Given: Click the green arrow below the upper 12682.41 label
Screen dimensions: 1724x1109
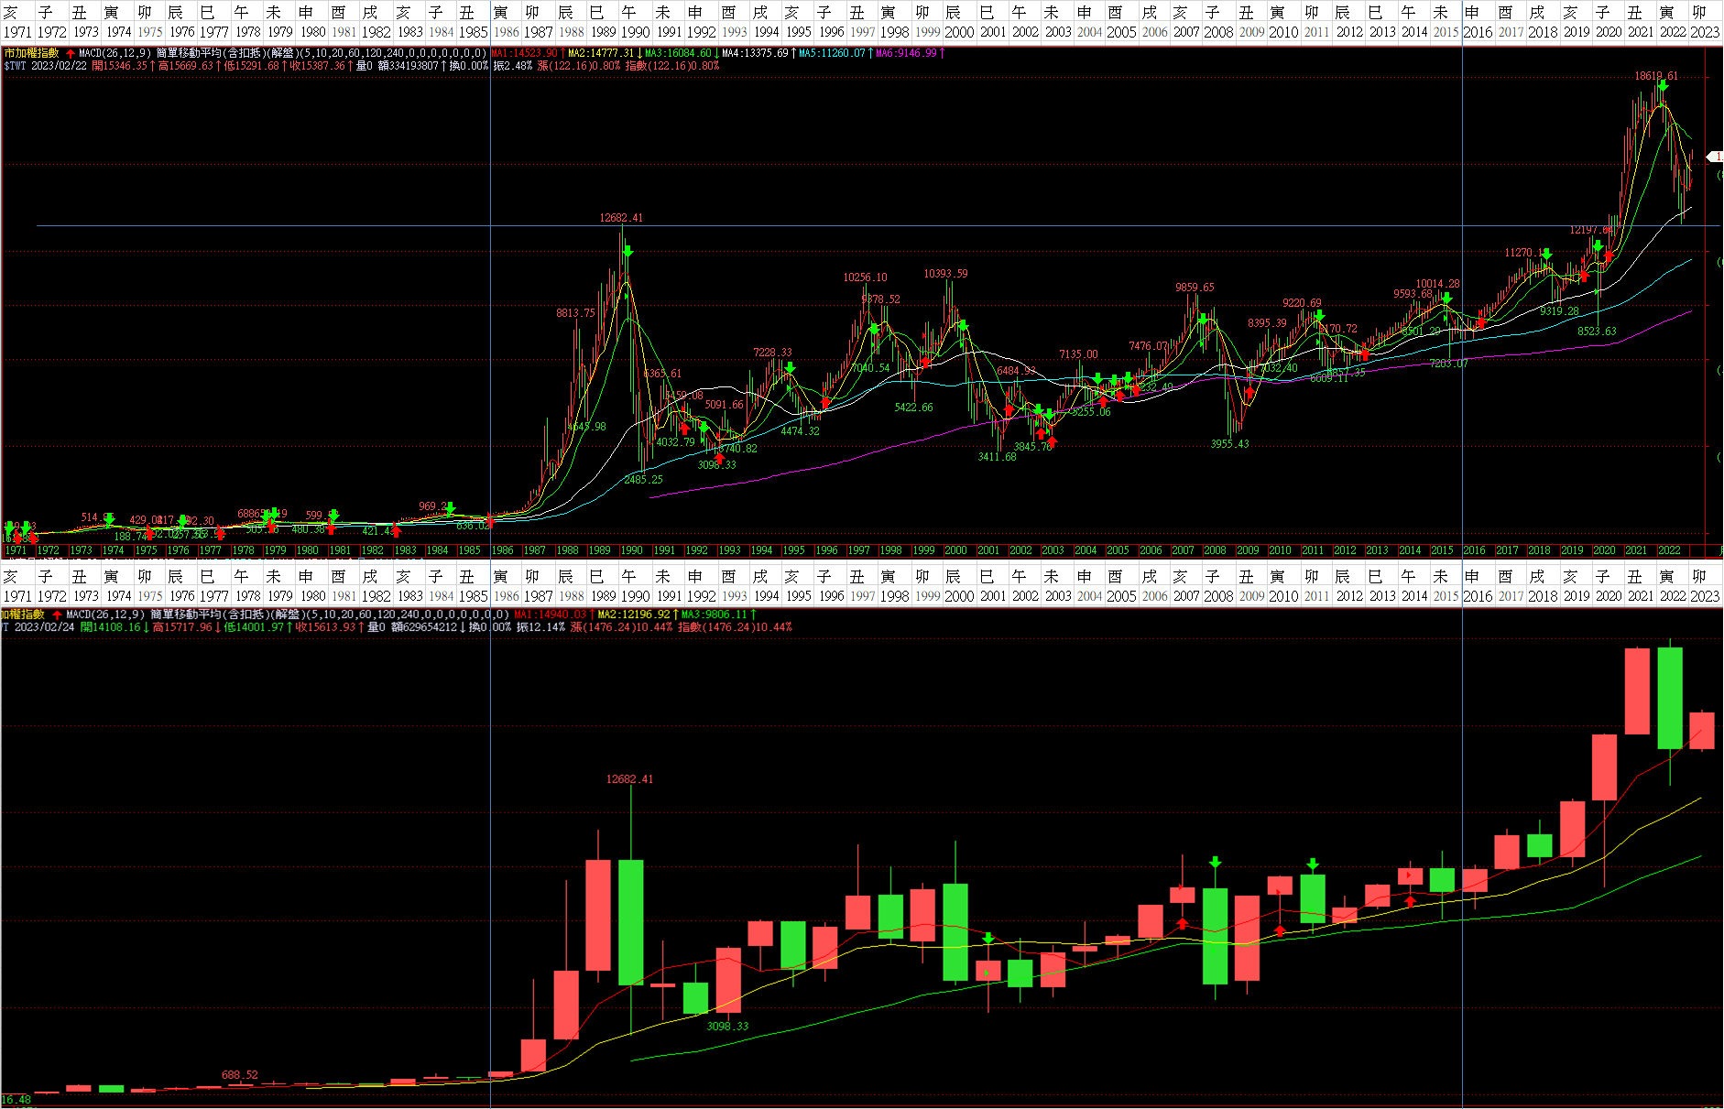Looking at the screenshot, I should coord(627,251).
